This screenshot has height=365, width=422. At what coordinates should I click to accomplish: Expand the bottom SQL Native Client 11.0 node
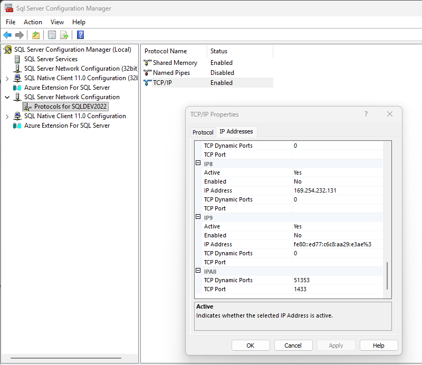(7, 117)
